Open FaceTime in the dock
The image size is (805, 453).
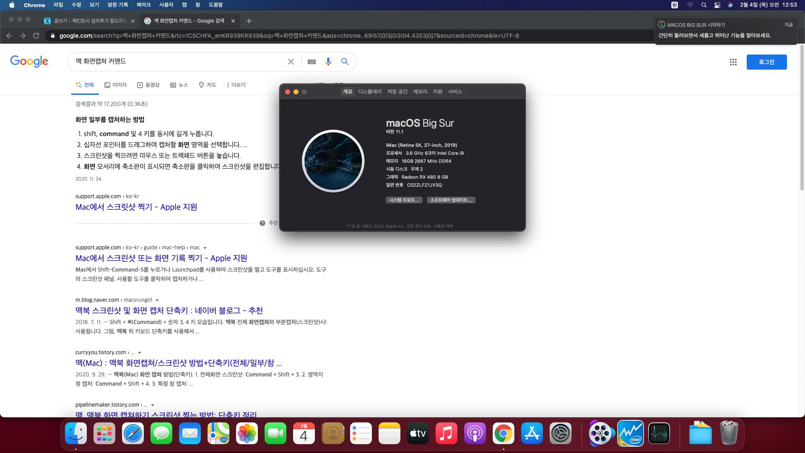(275, 433)
